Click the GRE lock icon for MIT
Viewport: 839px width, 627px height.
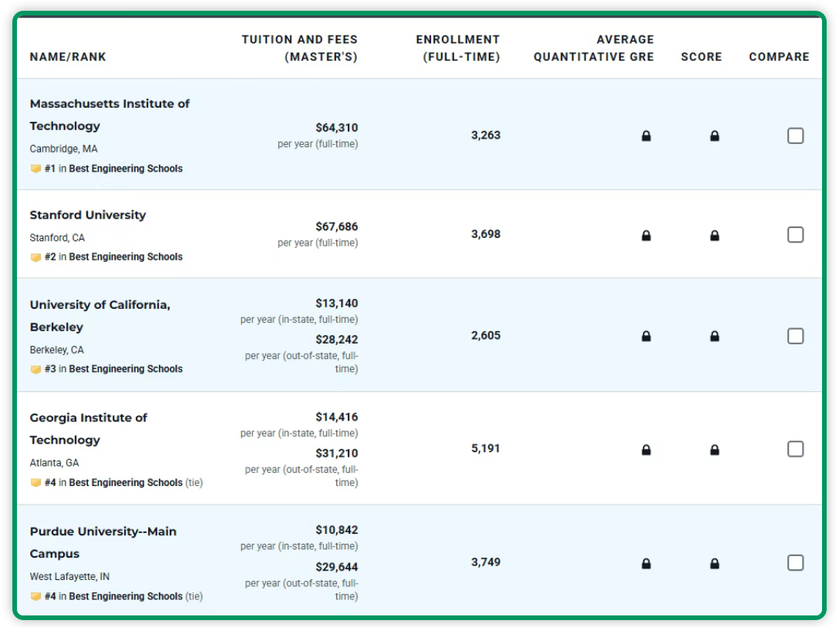pos(646,136)
